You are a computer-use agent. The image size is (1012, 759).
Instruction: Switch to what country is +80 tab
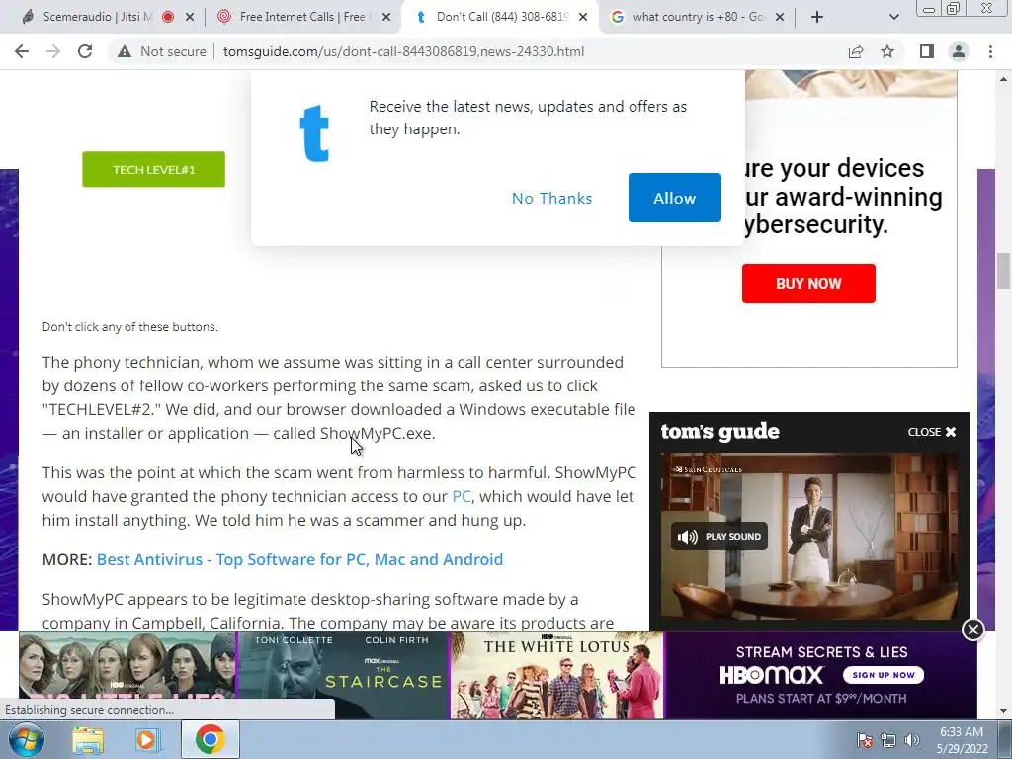[698, 17]
